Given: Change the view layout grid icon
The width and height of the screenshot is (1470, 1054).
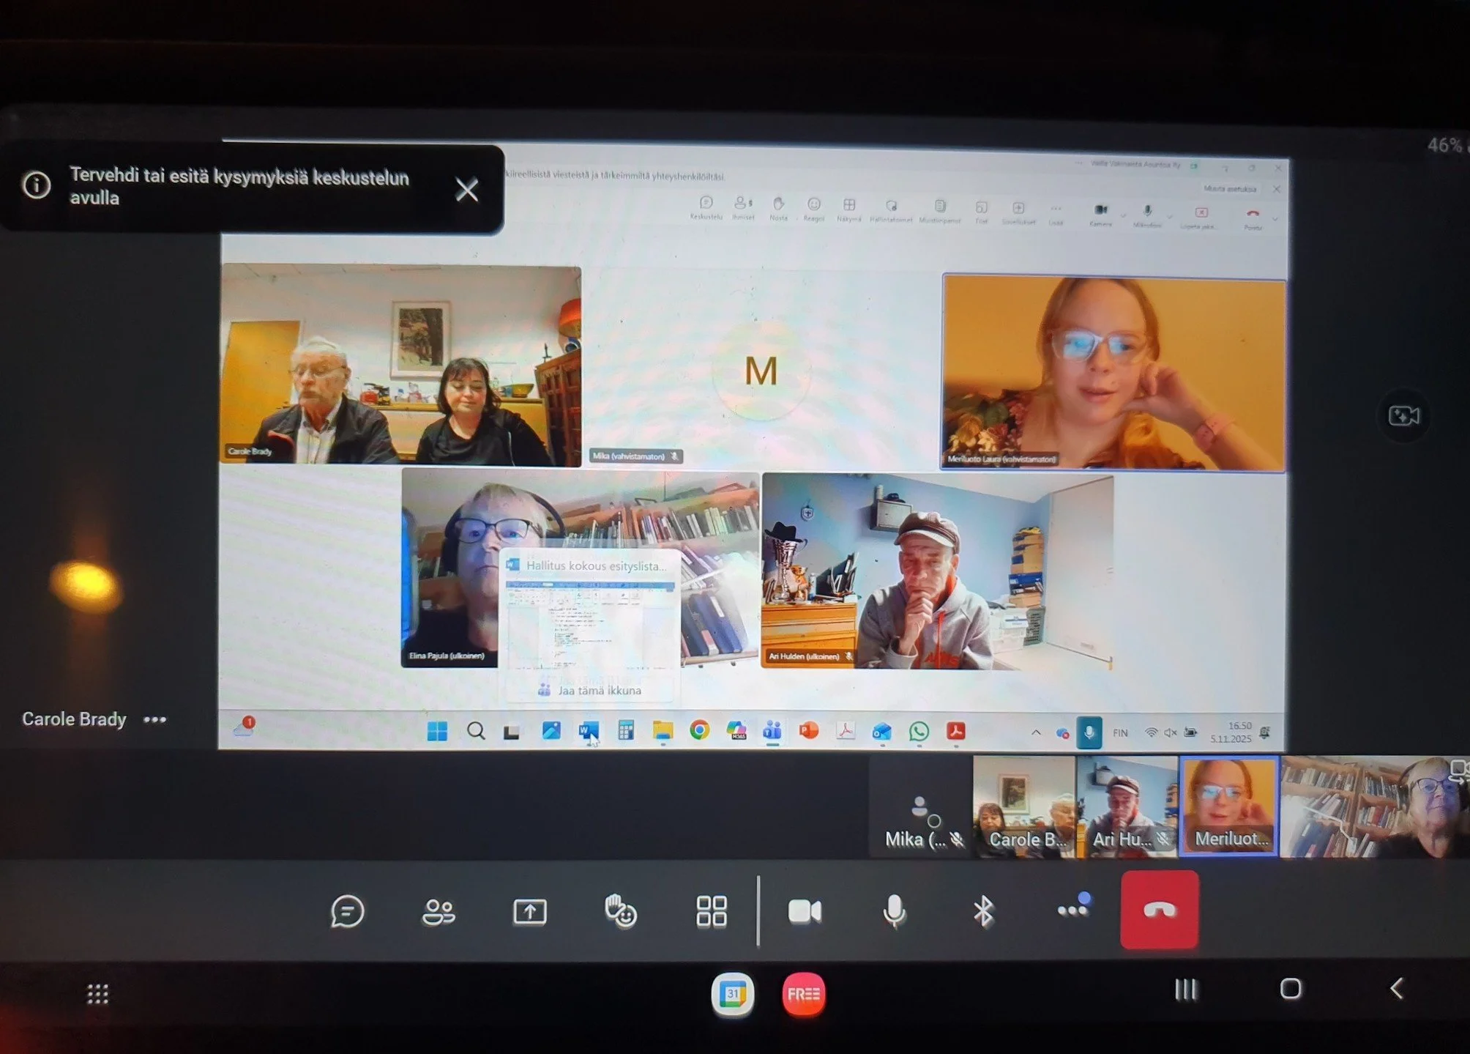Looking at the screenshot, I should (711, 912).
